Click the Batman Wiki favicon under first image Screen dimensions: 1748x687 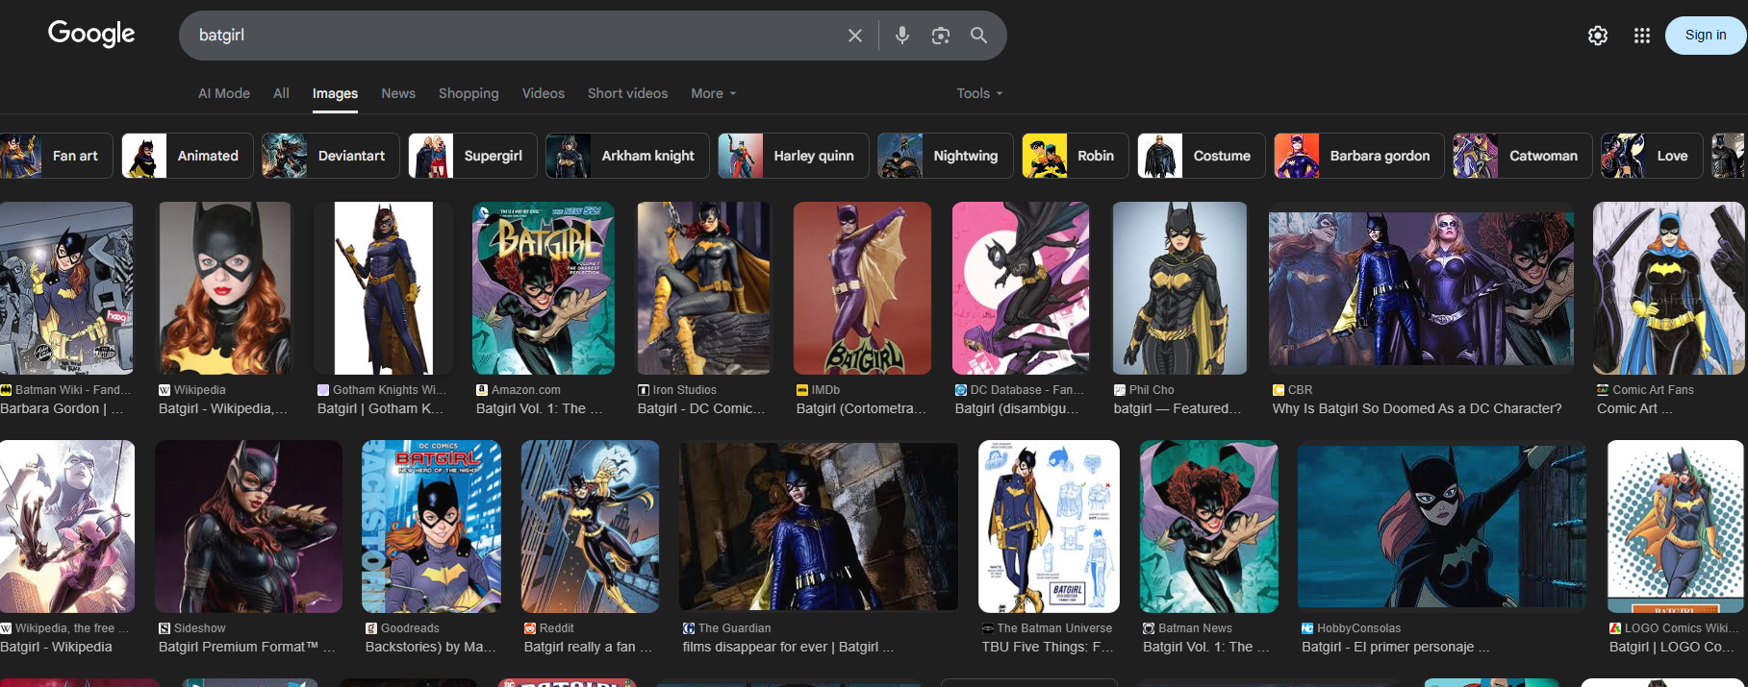pos(6,390)
